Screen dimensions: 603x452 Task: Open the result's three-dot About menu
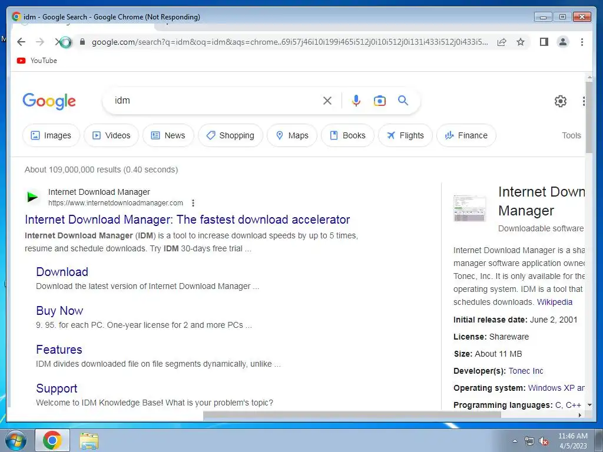coord(193,203)
